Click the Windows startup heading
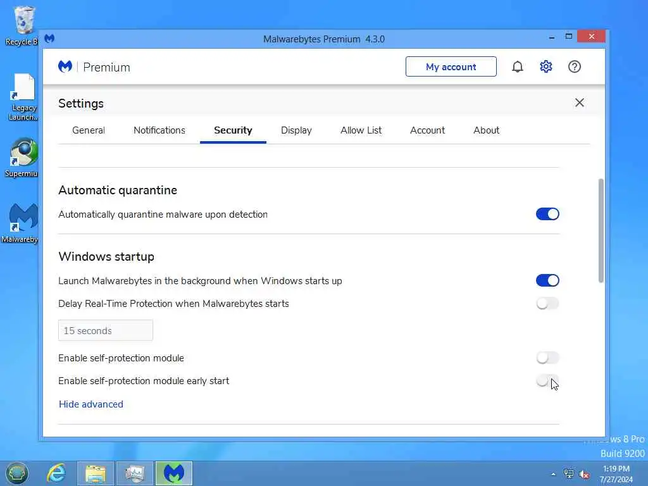 click(106, 257)
